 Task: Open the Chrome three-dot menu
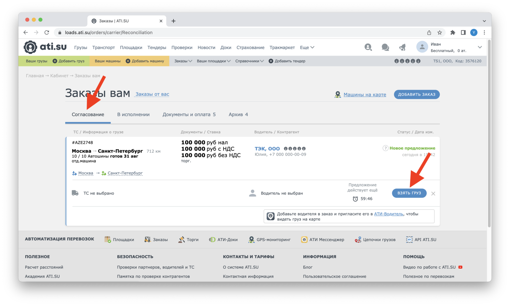pyautogui.click(x=484, y=32)
